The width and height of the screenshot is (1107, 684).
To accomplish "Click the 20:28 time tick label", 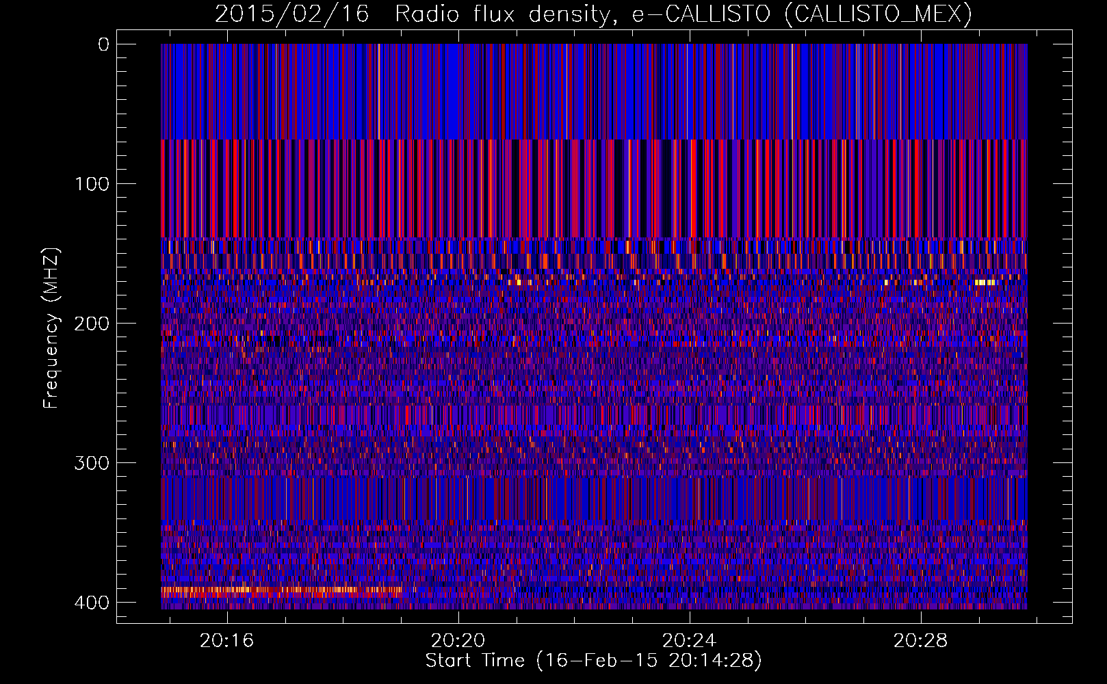I will click(921, 640).
